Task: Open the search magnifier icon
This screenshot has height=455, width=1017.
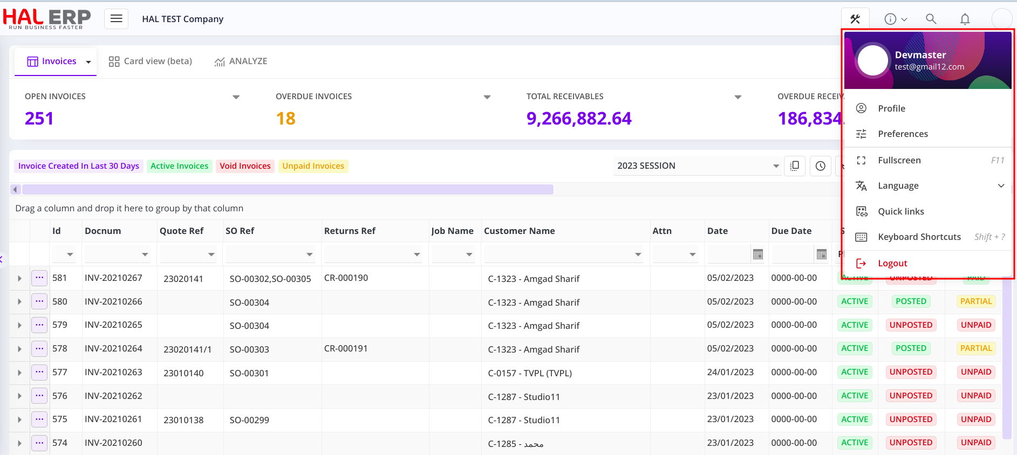Action: (931, 19)
